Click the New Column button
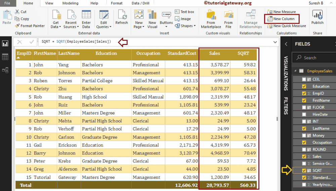 pos(281,19)
